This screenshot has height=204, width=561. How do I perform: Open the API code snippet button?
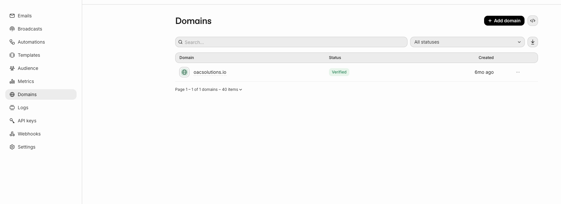(x=533, y=21)
